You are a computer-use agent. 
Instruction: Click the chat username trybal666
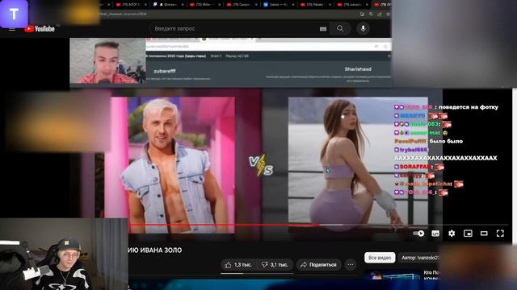point(413,150)
